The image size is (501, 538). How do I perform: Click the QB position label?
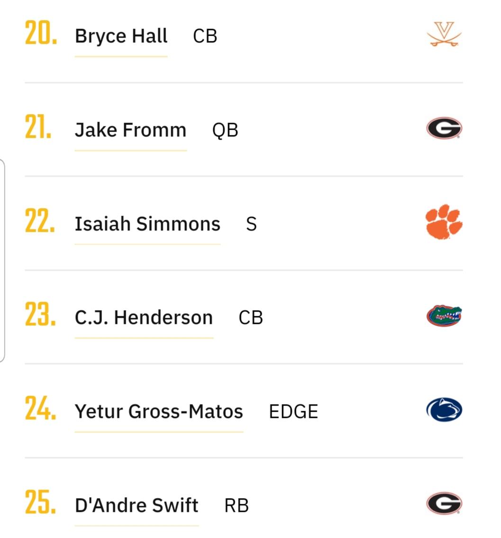[225, 131]
